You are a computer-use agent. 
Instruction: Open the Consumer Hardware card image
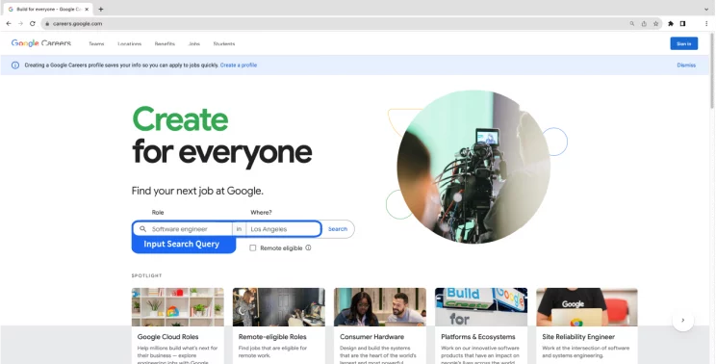click(380, 307)
